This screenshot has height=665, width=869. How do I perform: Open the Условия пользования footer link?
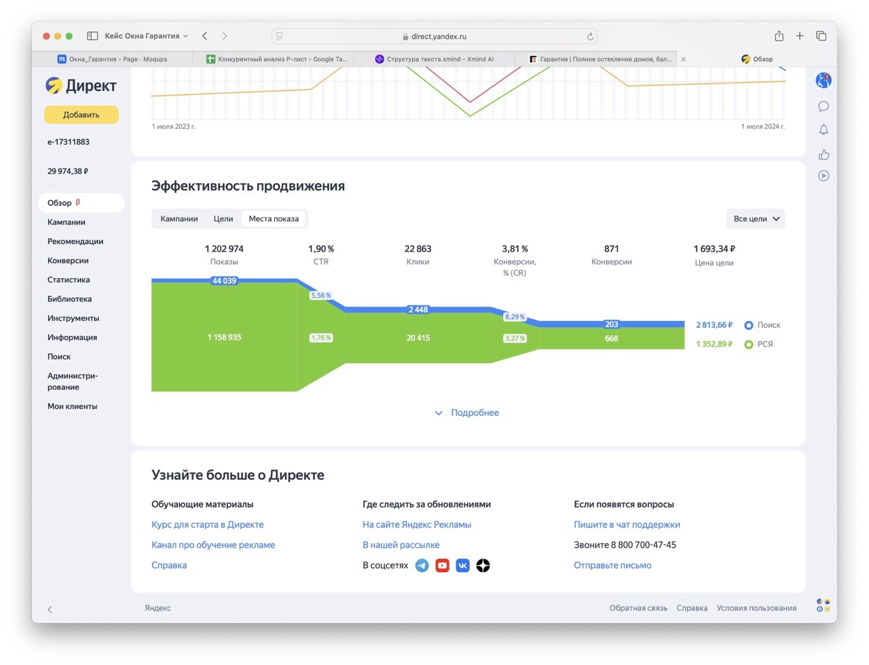756,608
